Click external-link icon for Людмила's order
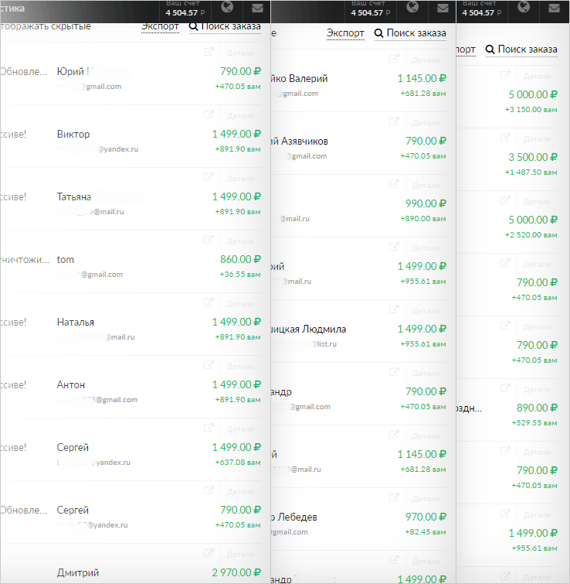The height and width of the screenshot is (584, 570). click(394, 310)
